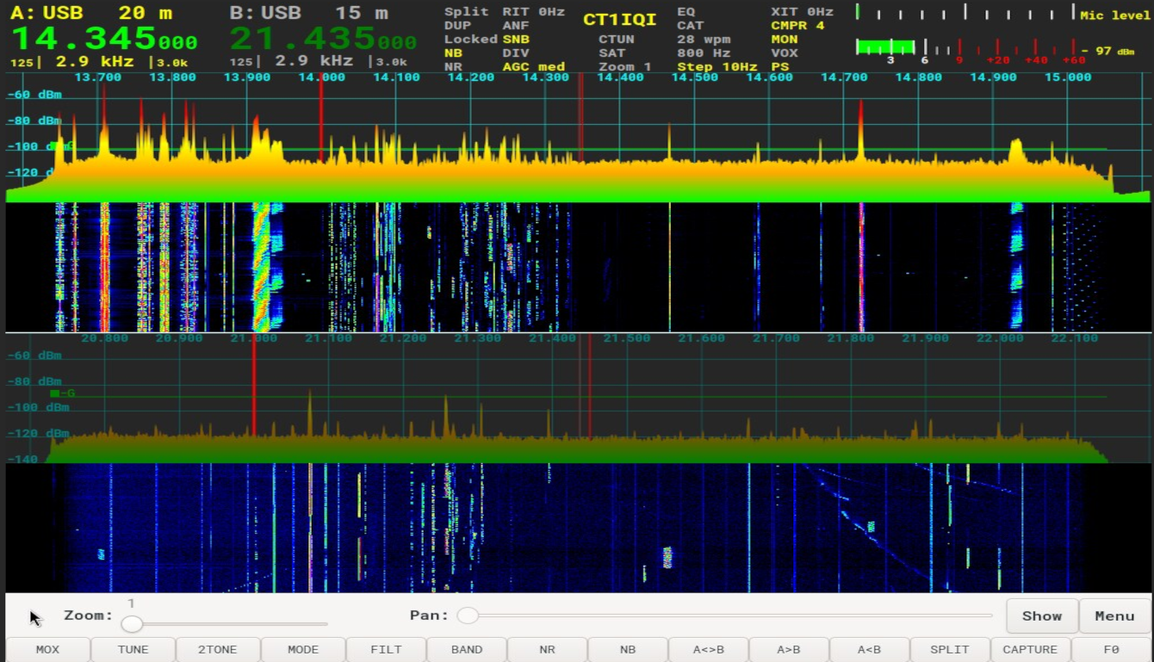The image size is (1154, 662).
Task: Click the 21.500 label on the lower scale
Action: pos(626,338)
